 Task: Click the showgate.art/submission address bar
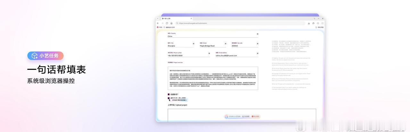[x=240, y=23]
